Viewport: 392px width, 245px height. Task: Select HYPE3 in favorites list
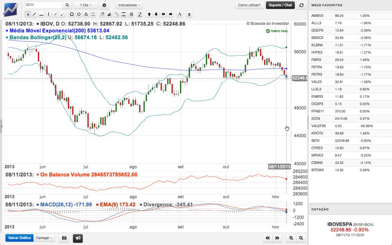point(350,52)
